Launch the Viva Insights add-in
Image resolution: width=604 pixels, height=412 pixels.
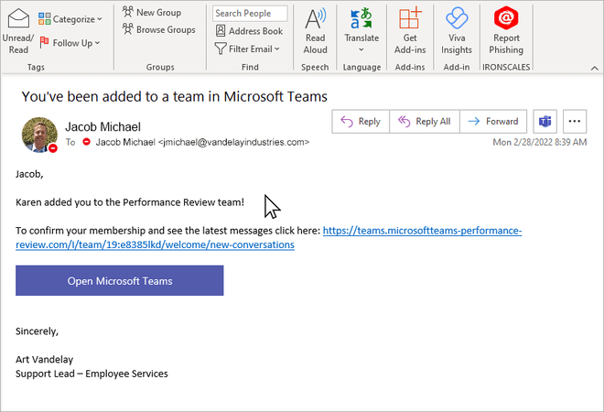[x=457, y=19]
